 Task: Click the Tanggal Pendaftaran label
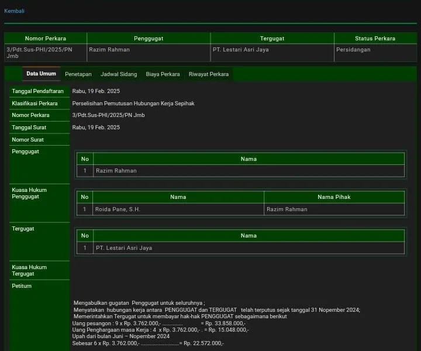click(37, 91)
